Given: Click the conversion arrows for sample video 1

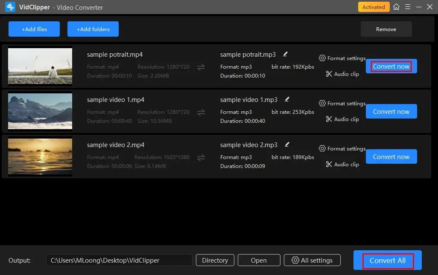Looking at the screenshot, I should [x=201, y=113].
